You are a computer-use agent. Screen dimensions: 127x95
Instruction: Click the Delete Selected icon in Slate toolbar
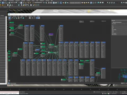(x=19, y=18)
